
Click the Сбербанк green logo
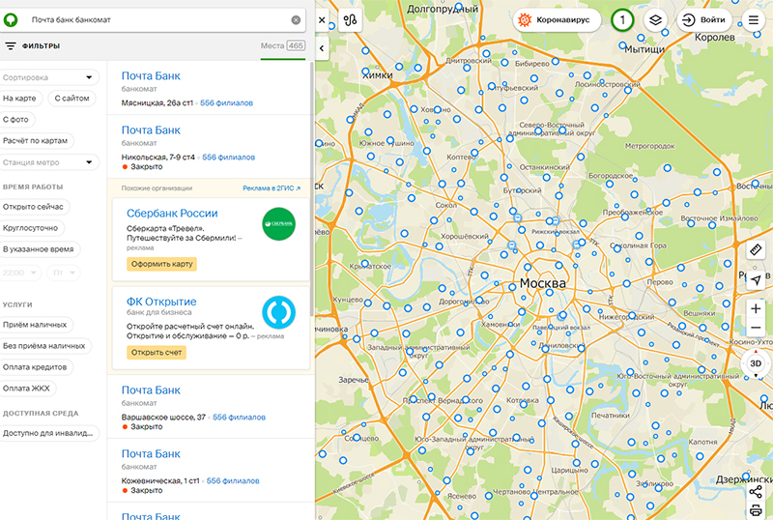point(279,224)
